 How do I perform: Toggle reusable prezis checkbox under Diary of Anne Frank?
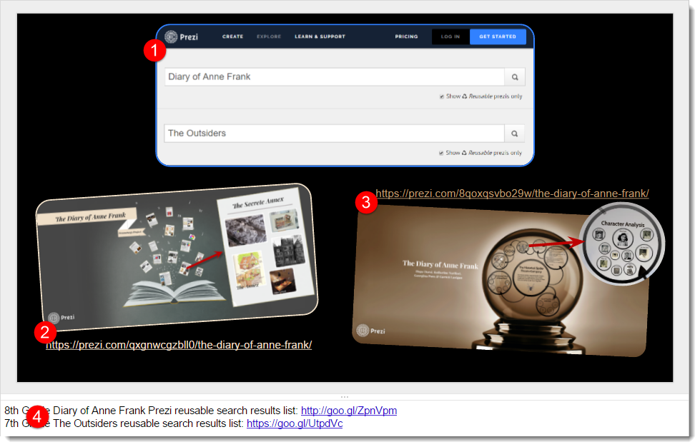click(x=441, y=96)
